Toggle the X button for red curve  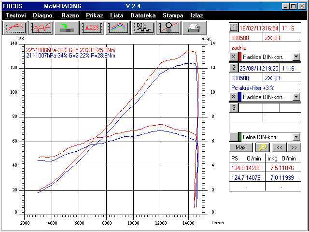[x=233, y=57]
